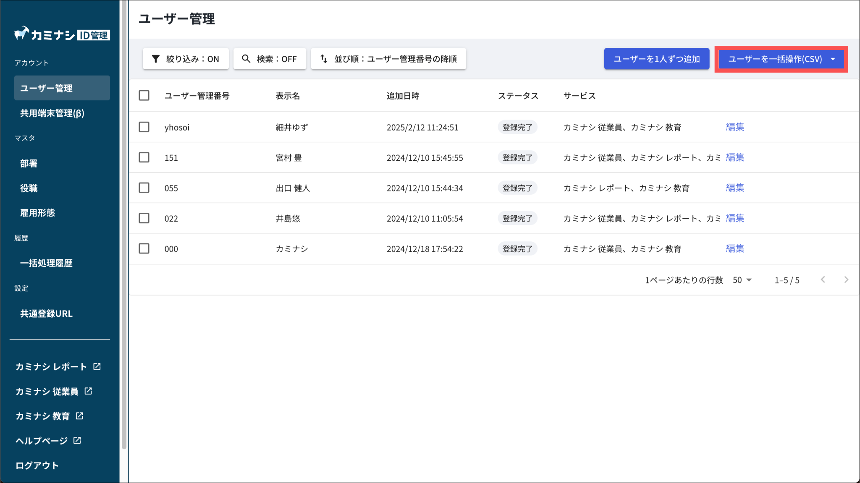Toggle the select-all header checkbox

(144, 95)
